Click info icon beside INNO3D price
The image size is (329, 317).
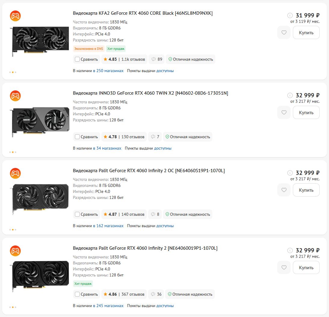click(290, 95)
